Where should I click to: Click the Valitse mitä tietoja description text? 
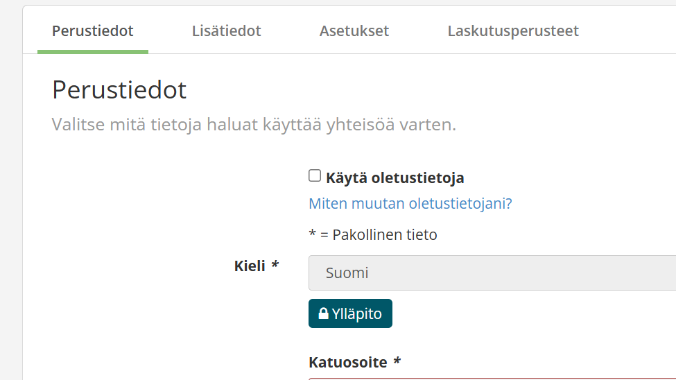click(x=254, y=126)
